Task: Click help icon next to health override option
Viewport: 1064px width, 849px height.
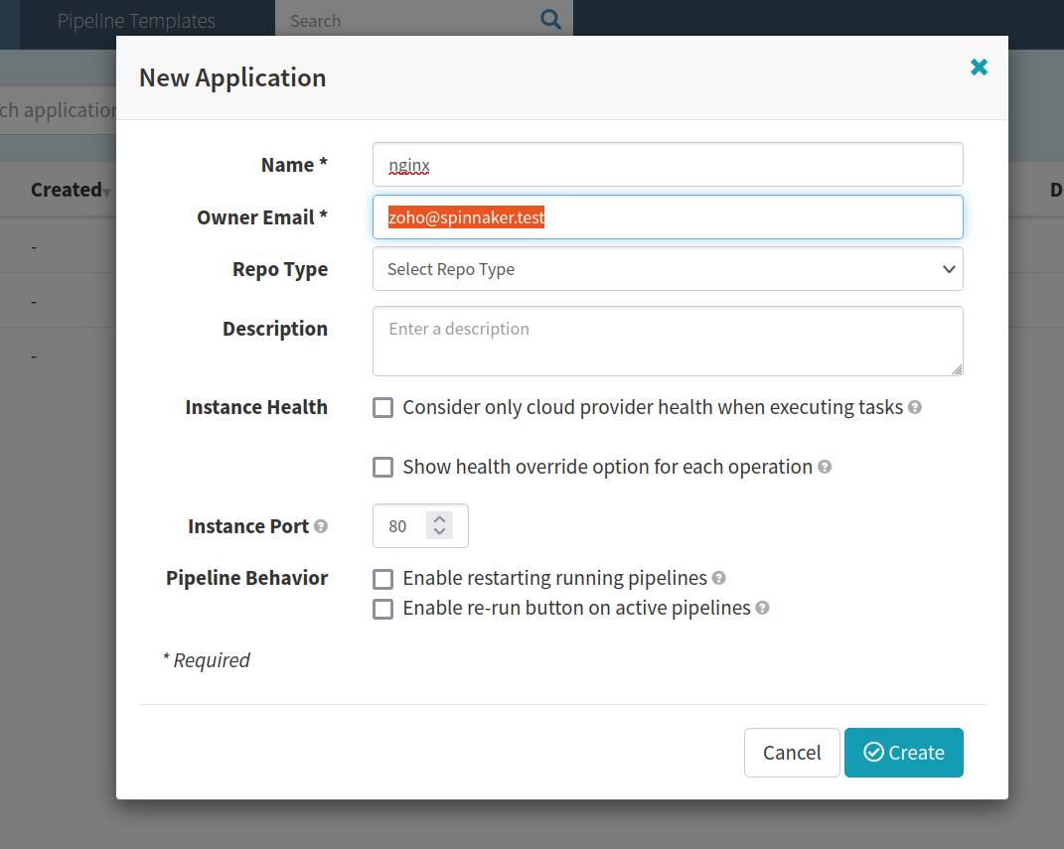Action: tap(825, 467)
